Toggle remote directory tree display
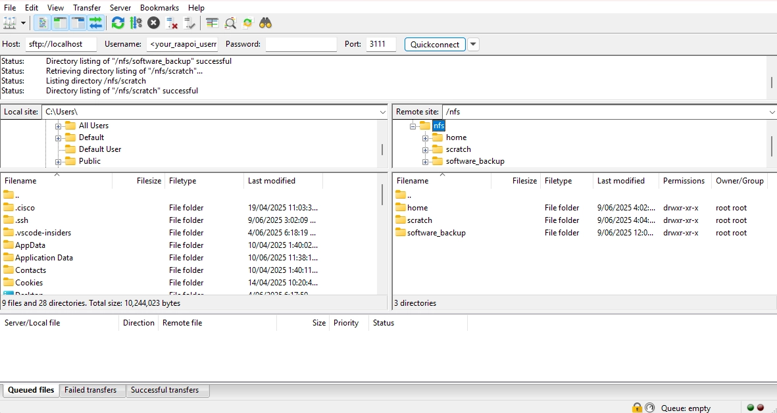 point(78,23)
